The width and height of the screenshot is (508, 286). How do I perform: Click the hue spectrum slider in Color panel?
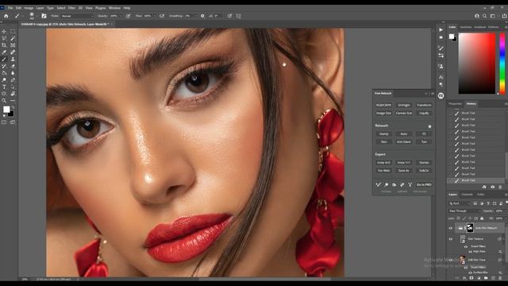[x=502, y=64]
